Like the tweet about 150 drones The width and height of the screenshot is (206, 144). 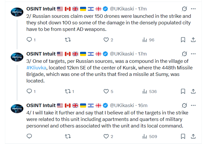pyautogui.click(x=106, y=40)
